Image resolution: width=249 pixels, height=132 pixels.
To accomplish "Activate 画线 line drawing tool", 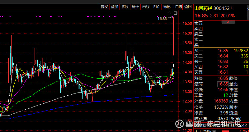I will tap(146, 7).
